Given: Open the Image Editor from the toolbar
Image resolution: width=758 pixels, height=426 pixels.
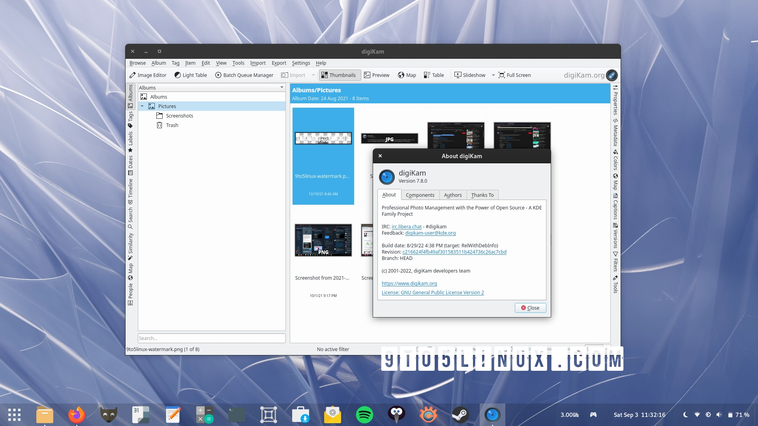Looking at the screenshot, I should 148,75.
